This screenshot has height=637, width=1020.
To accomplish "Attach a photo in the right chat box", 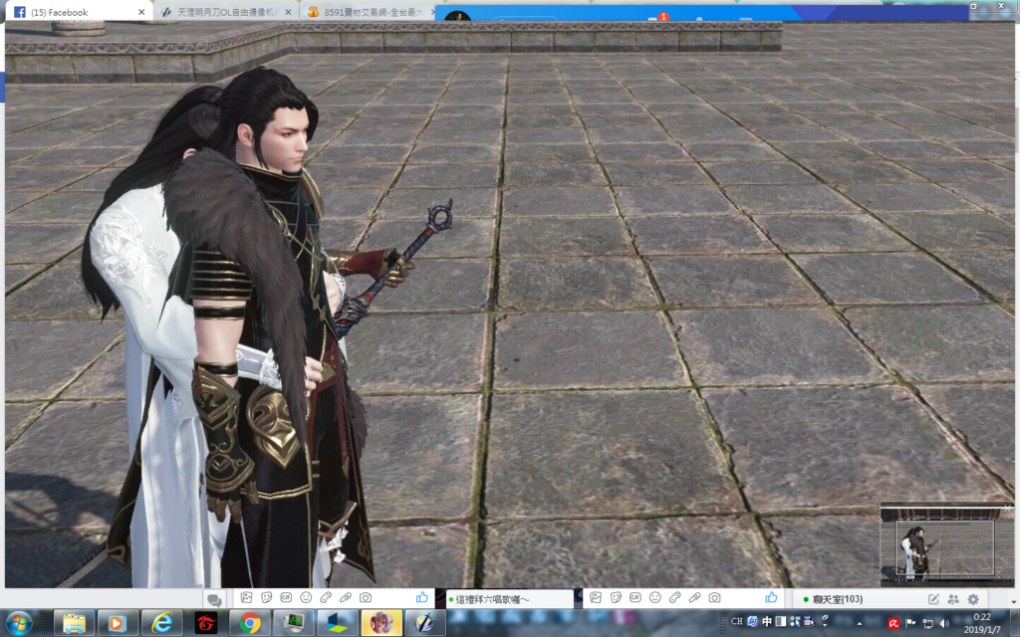I will coord(596,597).
